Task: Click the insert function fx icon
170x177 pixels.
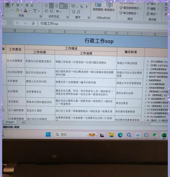Action: pyautogui.click(x=33, y=23)
